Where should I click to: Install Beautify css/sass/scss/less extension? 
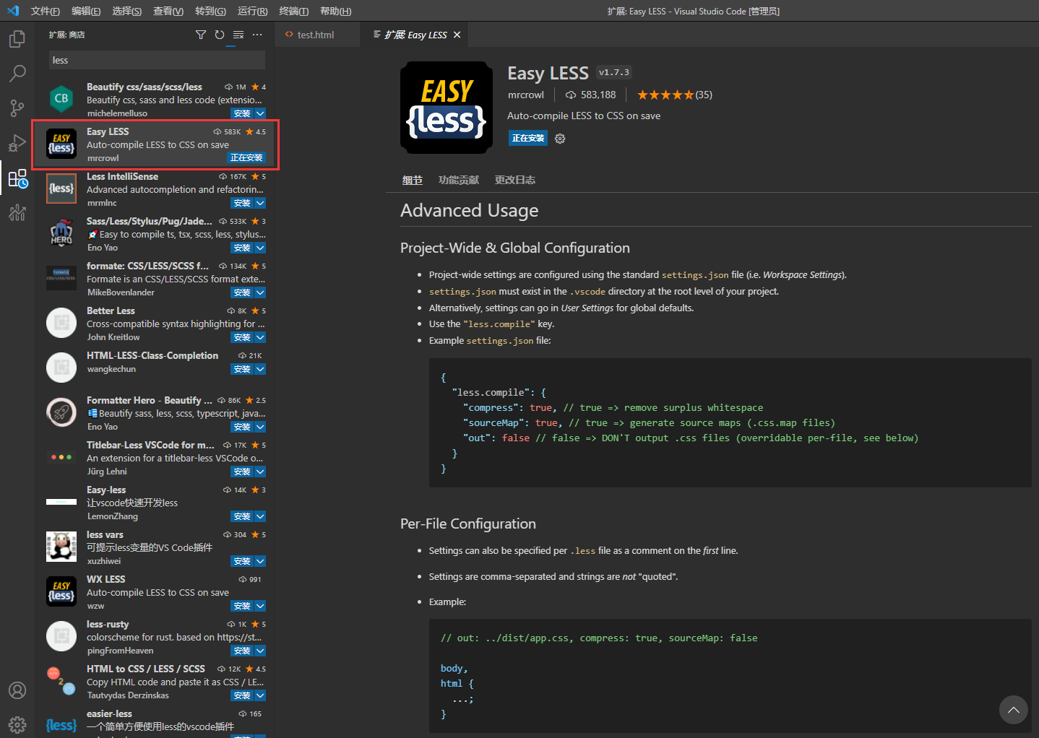pos(242,113)
